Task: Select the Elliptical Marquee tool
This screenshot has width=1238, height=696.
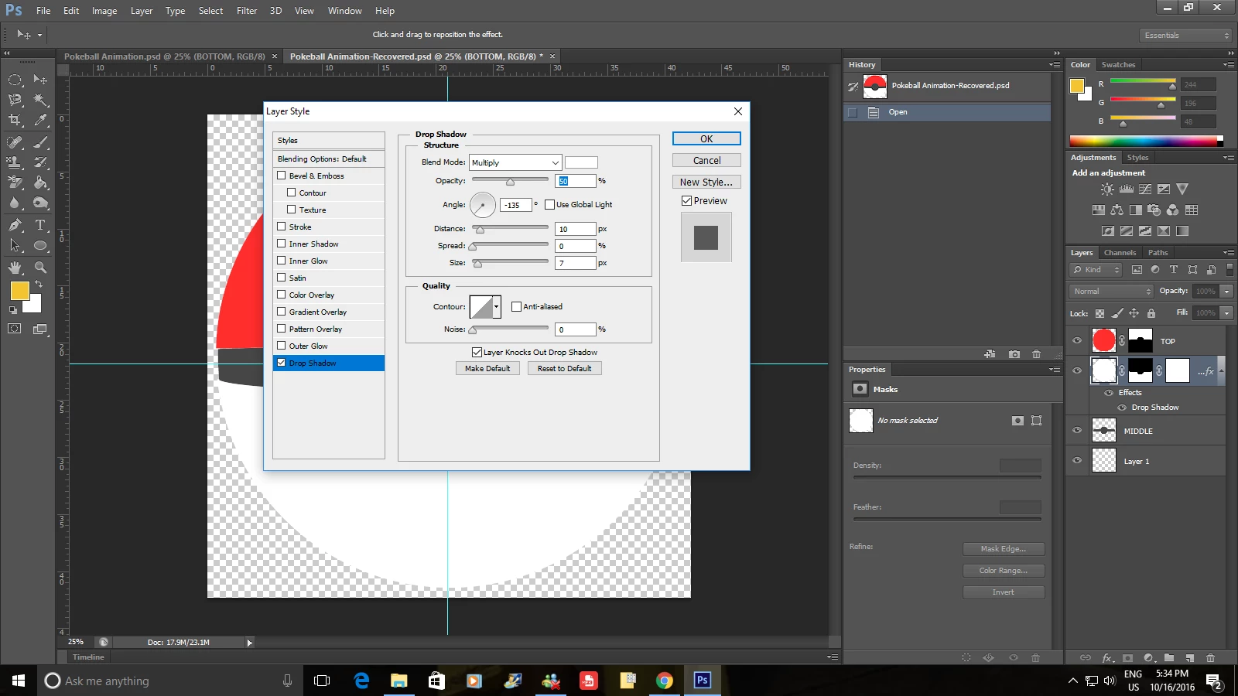Action: [15, 80]
